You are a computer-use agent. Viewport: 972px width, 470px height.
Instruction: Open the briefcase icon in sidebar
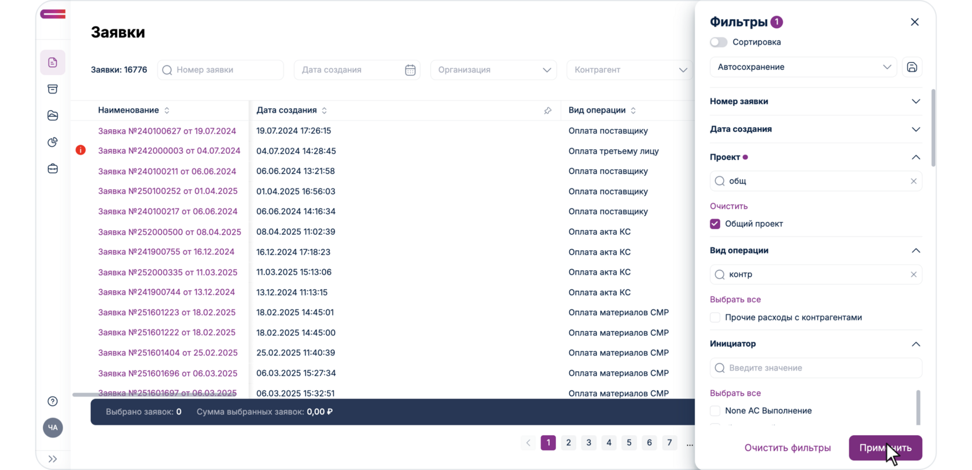click(53, 169)
